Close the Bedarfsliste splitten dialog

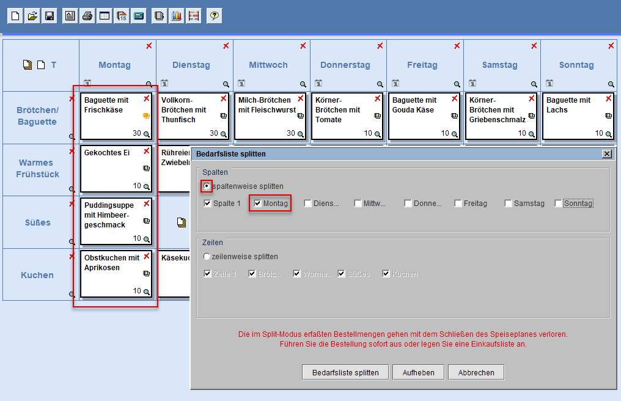(606, 155)
